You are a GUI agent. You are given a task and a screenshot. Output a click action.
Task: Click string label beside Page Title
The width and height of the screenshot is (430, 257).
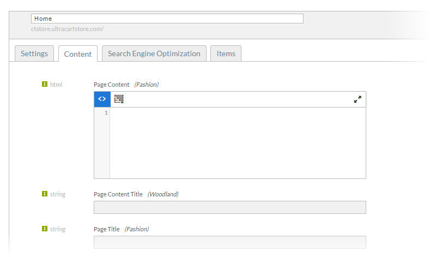pos(58,229)
